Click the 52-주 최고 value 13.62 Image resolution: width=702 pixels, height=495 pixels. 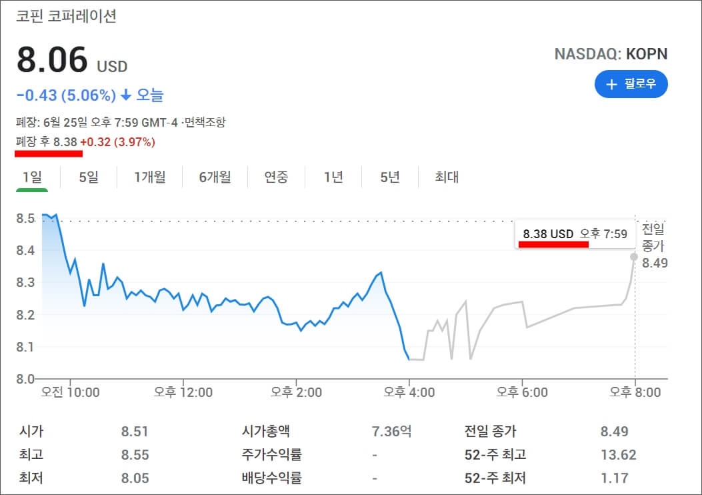[618, 455]
